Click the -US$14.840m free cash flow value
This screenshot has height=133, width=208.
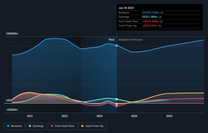tap(150, 21)
